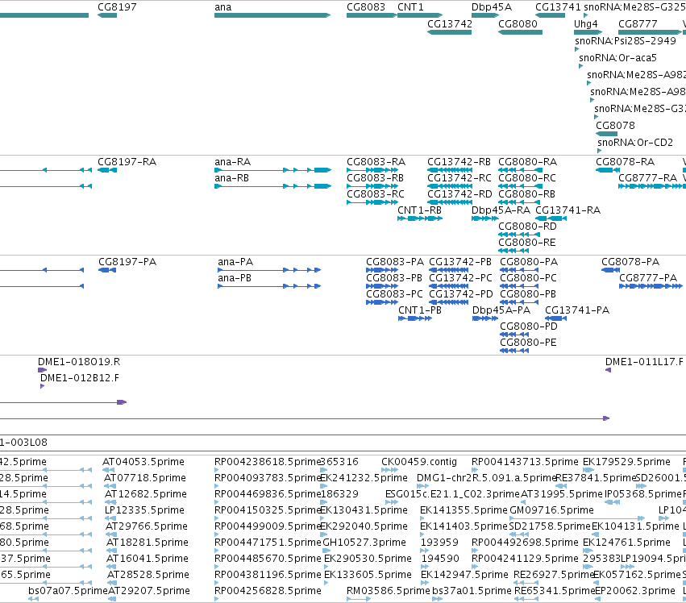The height and width of the screenshot is (603, 686).
Task: Select the CG8078-PA protein label
Action: click(x=630, y=262)
